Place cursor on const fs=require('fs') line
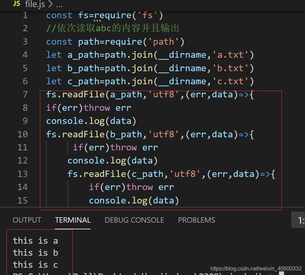This screenshot has height=275, width=305. (105, 15)
